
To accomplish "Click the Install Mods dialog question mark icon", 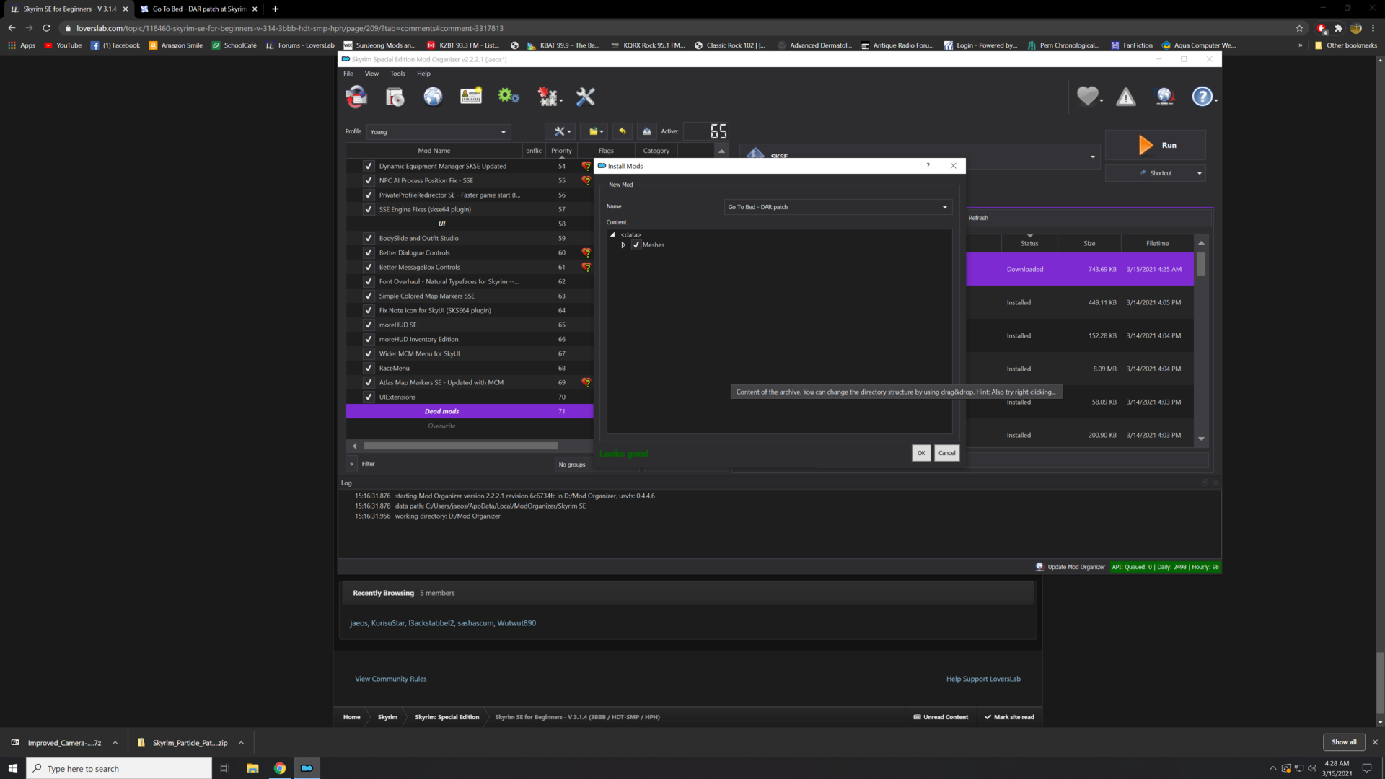I will coord(928,166).
